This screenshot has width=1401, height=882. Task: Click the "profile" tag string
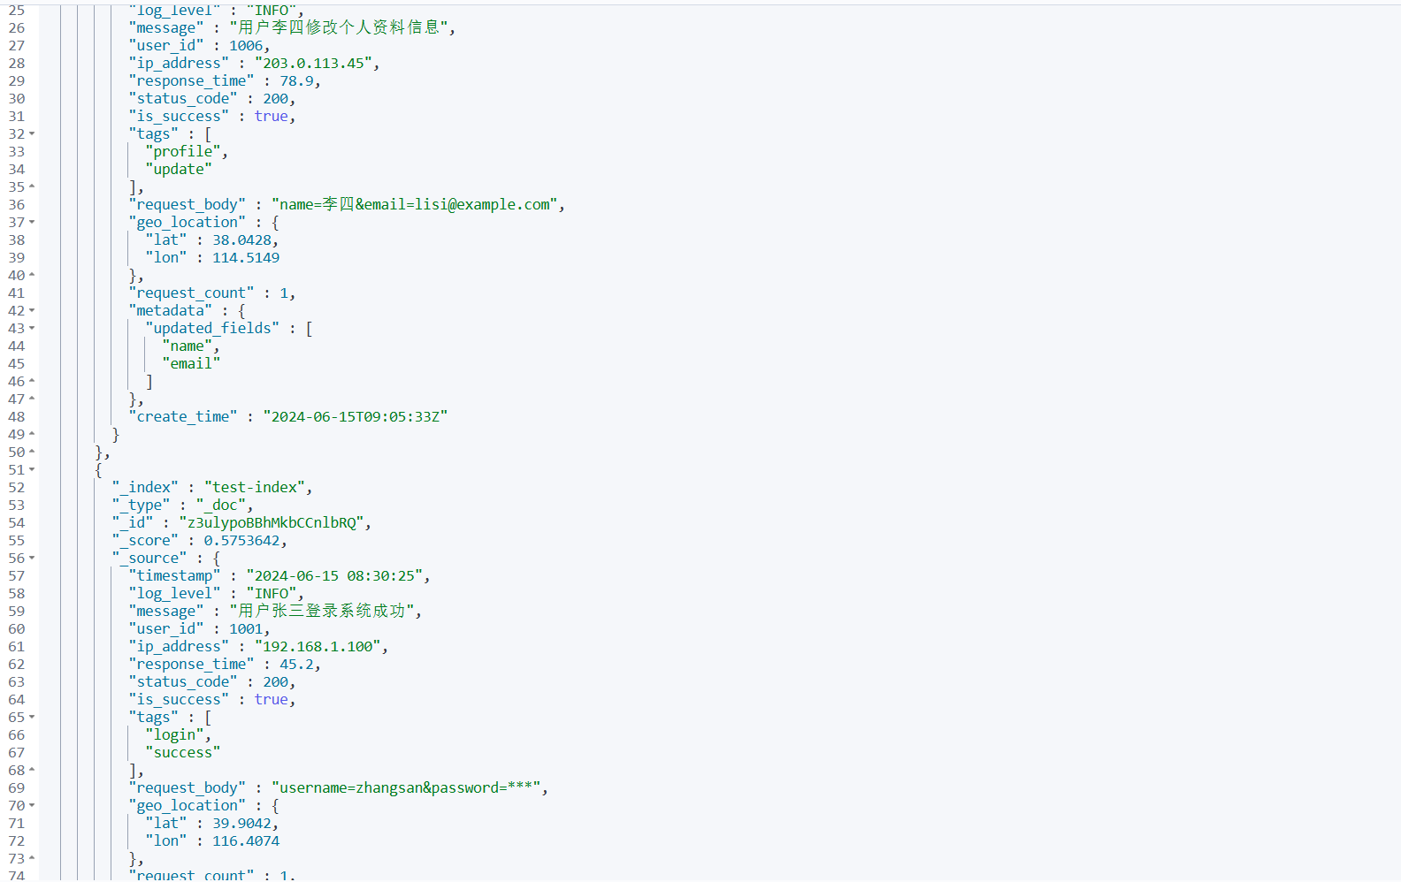(x=183, y=151)
